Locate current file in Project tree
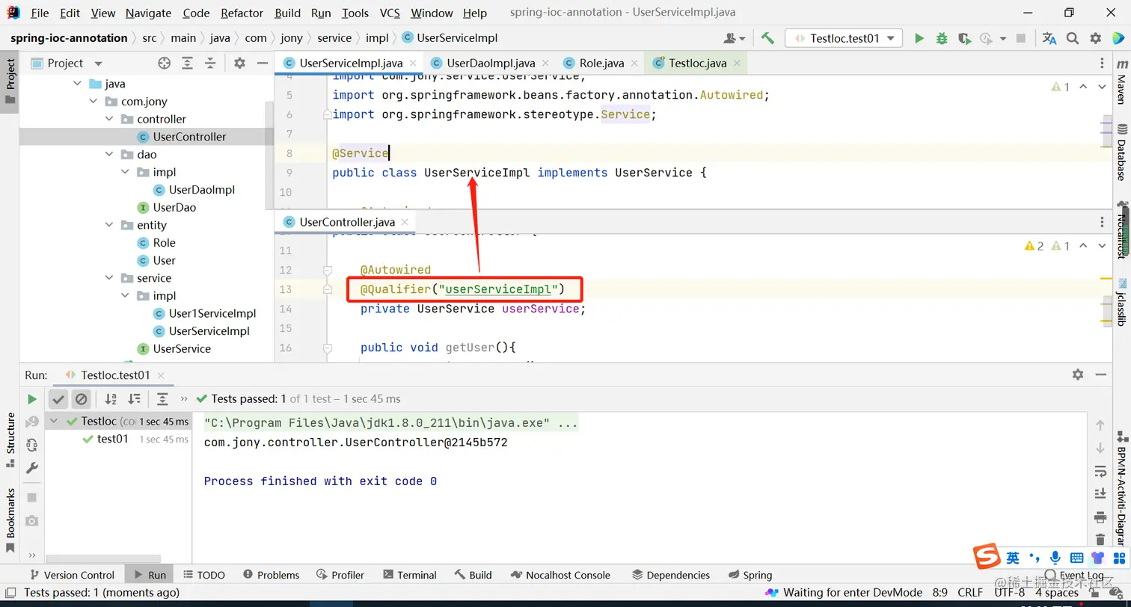 165,64
